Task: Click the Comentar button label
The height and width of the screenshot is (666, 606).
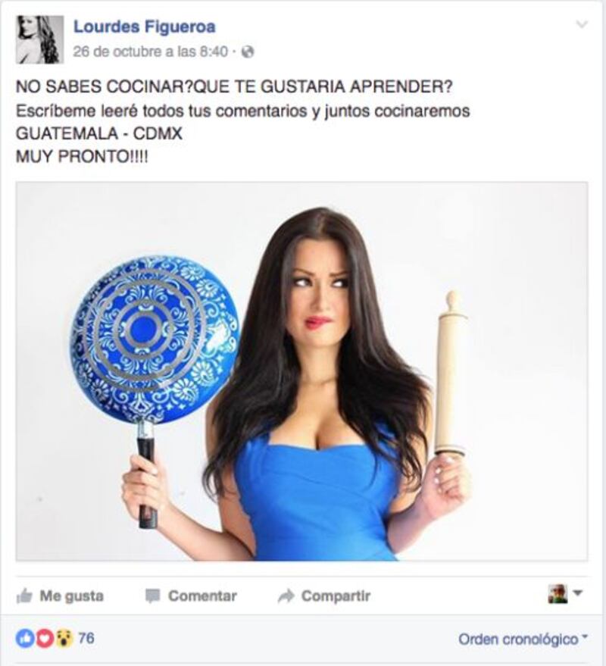Action: 202,596
